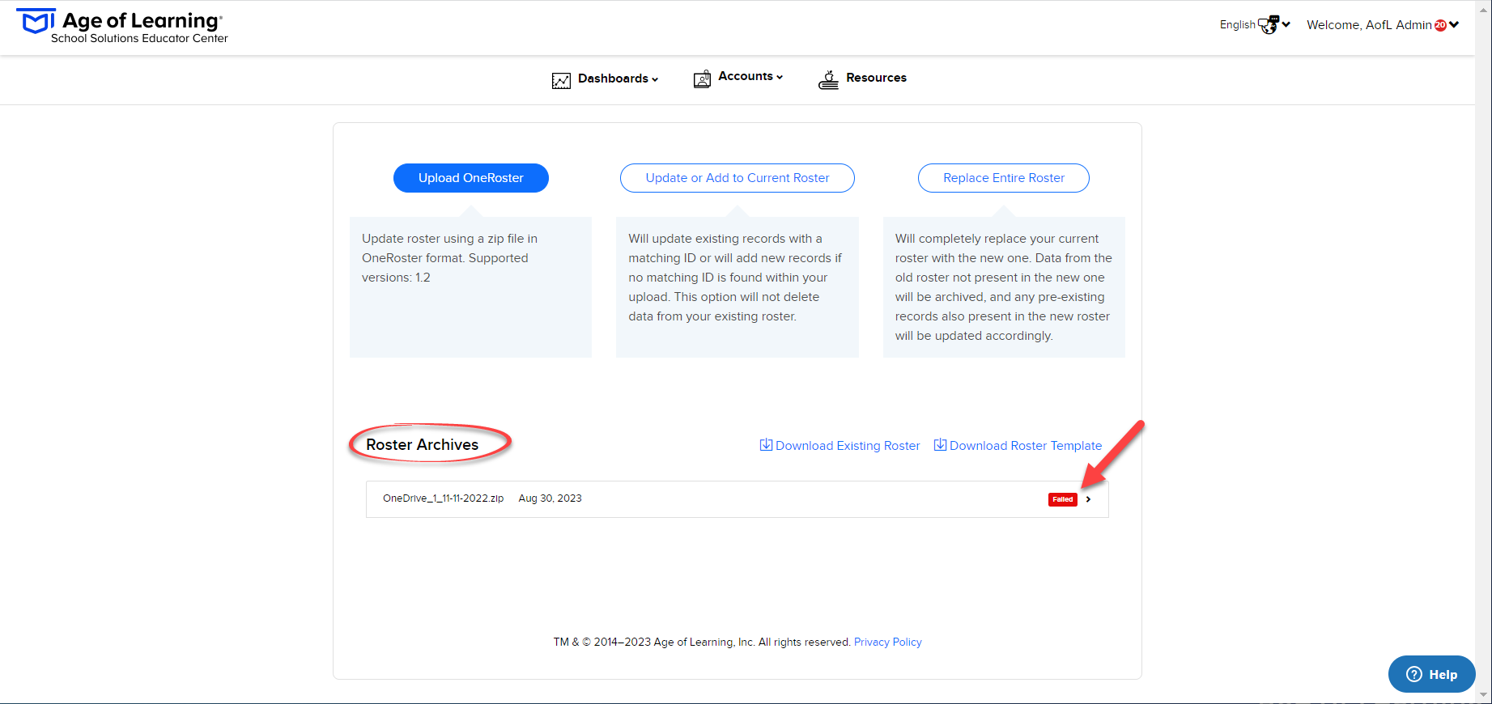Click the Upload OneRoster button
The width and height of the screenshot is (1492, 704).
471,178
